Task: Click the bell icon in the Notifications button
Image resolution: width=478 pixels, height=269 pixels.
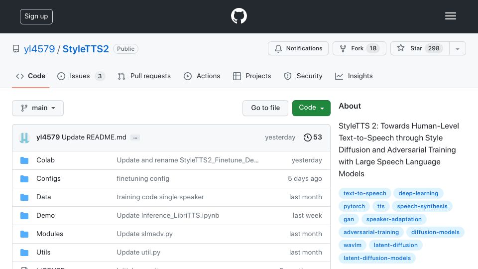Action: coord(278,48)
